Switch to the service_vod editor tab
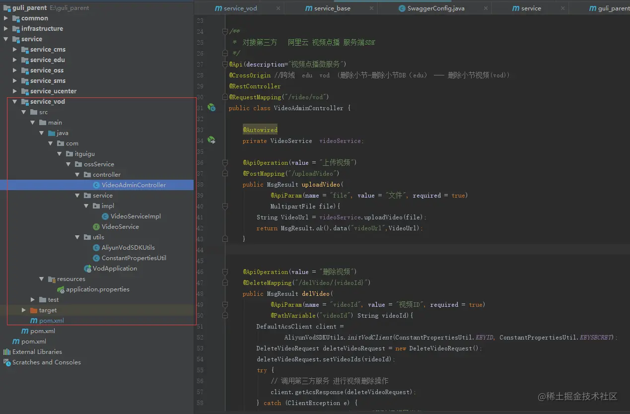Screen dimensions: 630x414 pyautogui.click(x=240, y=8)
